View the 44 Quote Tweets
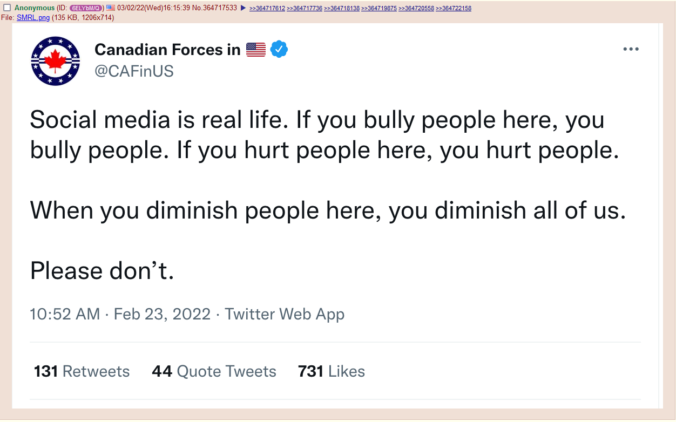Screen dimensions: 676x422 pyautogui.click(x=214, y=371)
